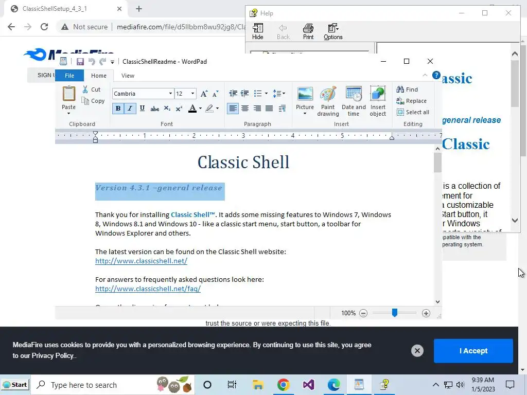
Task: Click Hide in the Help window toolbar
Action: point(258,31)
